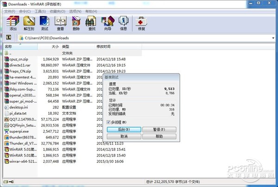
Task: Open the 收藏夹(O) menu
Action: click(x=57, y=12)
